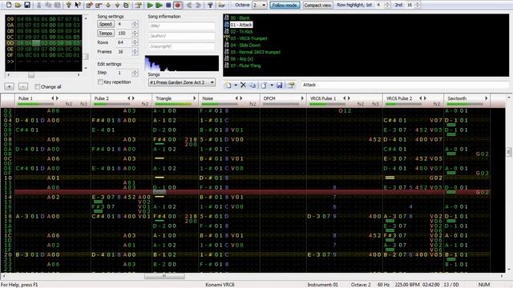Expand DPCM effect columns arrow
Screen dimensions: 513x288
(x=302, y=98)
